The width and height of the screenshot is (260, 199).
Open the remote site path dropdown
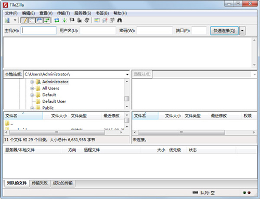point(255,74)
